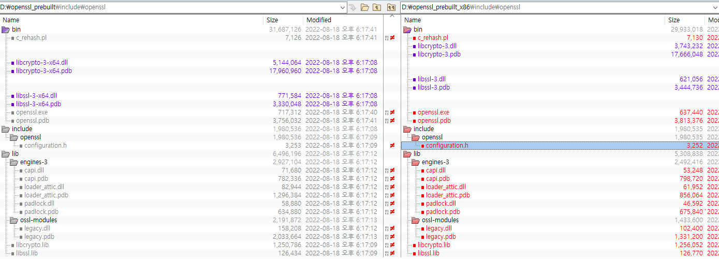719x259 pixels.
Task: Select capi.pdb in left pane
Action: 36,179
